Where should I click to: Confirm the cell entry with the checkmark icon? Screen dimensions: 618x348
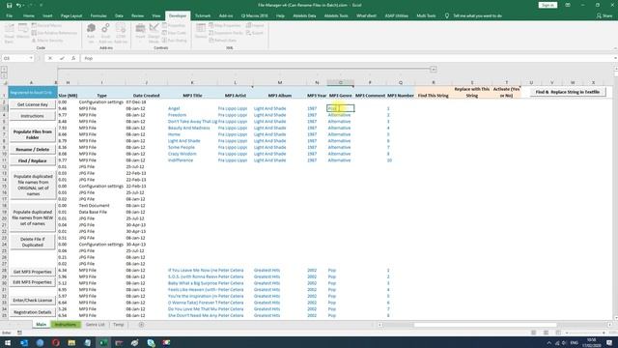pos(62,58)
